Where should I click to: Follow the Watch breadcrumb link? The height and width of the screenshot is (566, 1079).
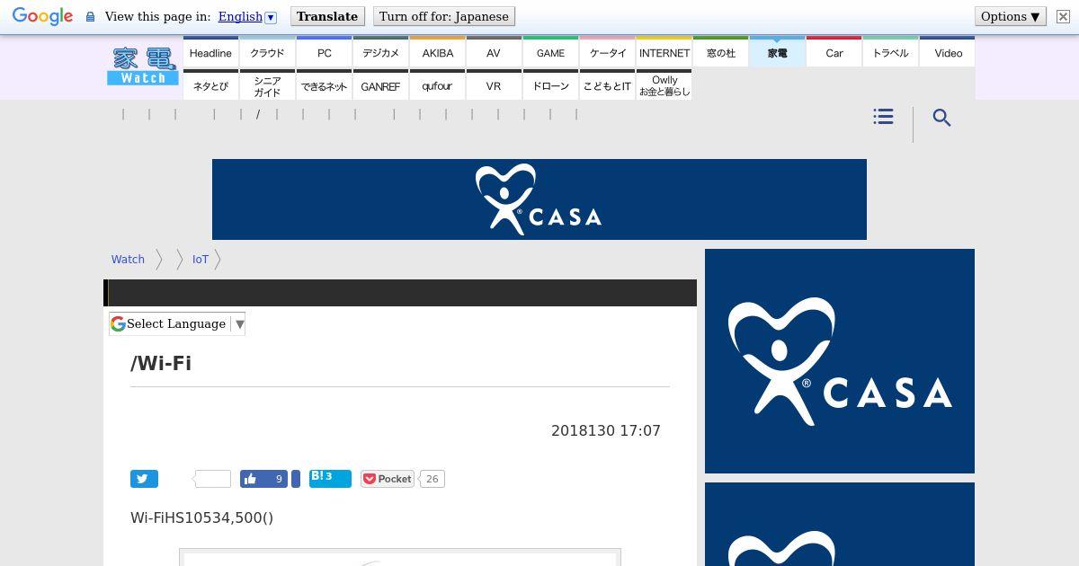(128, 259)
